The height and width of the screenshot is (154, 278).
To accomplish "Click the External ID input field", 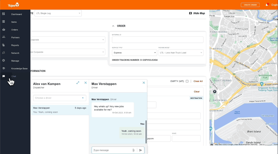I will 158,40.
